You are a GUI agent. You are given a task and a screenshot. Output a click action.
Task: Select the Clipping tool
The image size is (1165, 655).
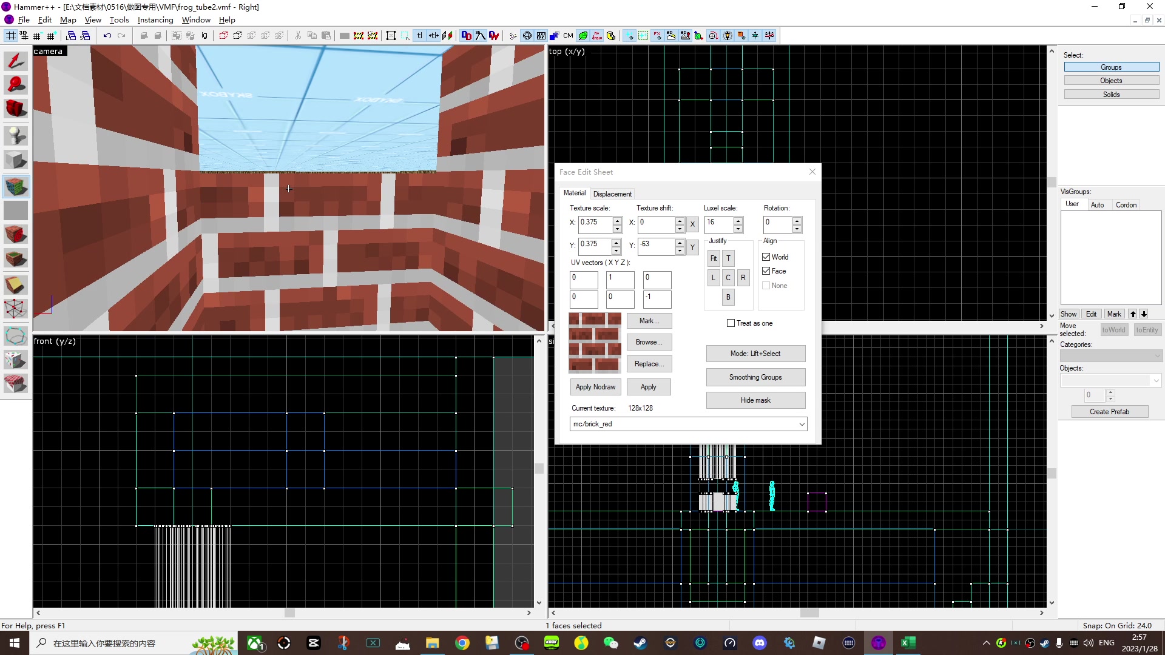click(x=16, y=284)
